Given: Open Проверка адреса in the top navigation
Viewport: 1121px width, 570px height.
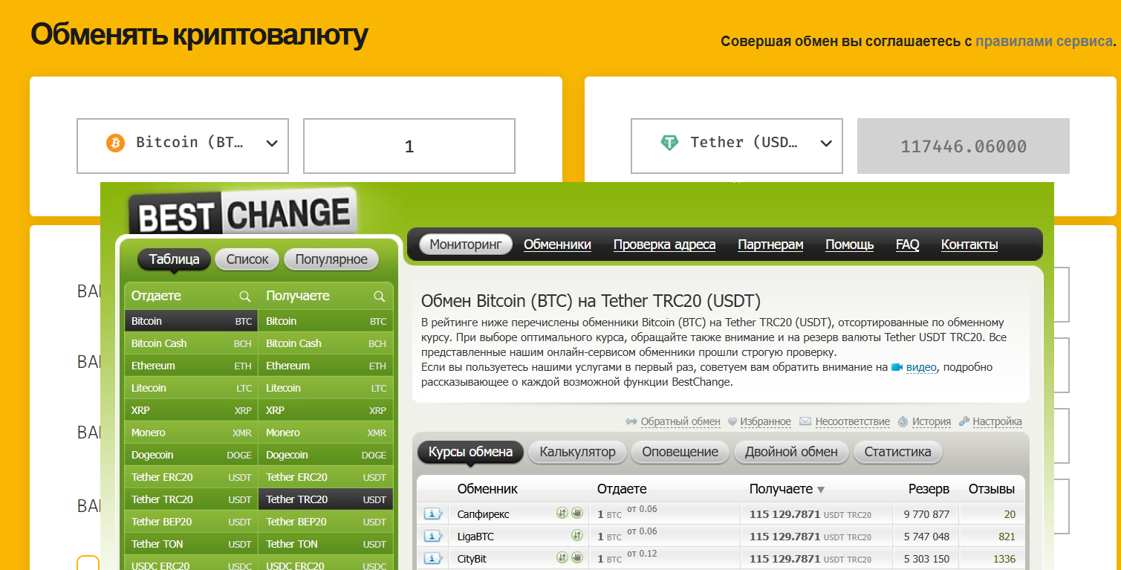Looking at the screenshot, I should 664,244.
